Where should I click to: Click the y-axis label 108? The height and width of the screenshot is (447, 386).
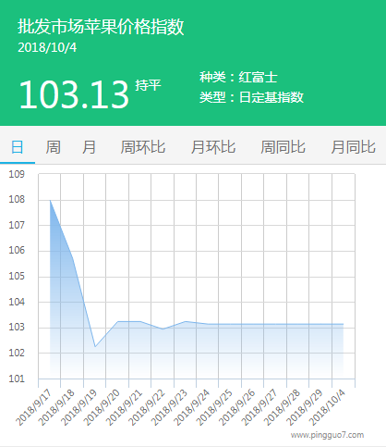click(x=17, y=200)
